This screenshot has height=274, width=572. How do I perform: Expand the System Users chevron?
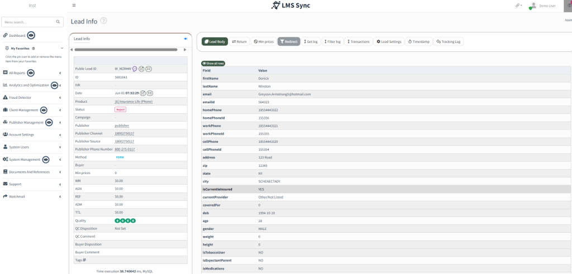tap(60, 147)
